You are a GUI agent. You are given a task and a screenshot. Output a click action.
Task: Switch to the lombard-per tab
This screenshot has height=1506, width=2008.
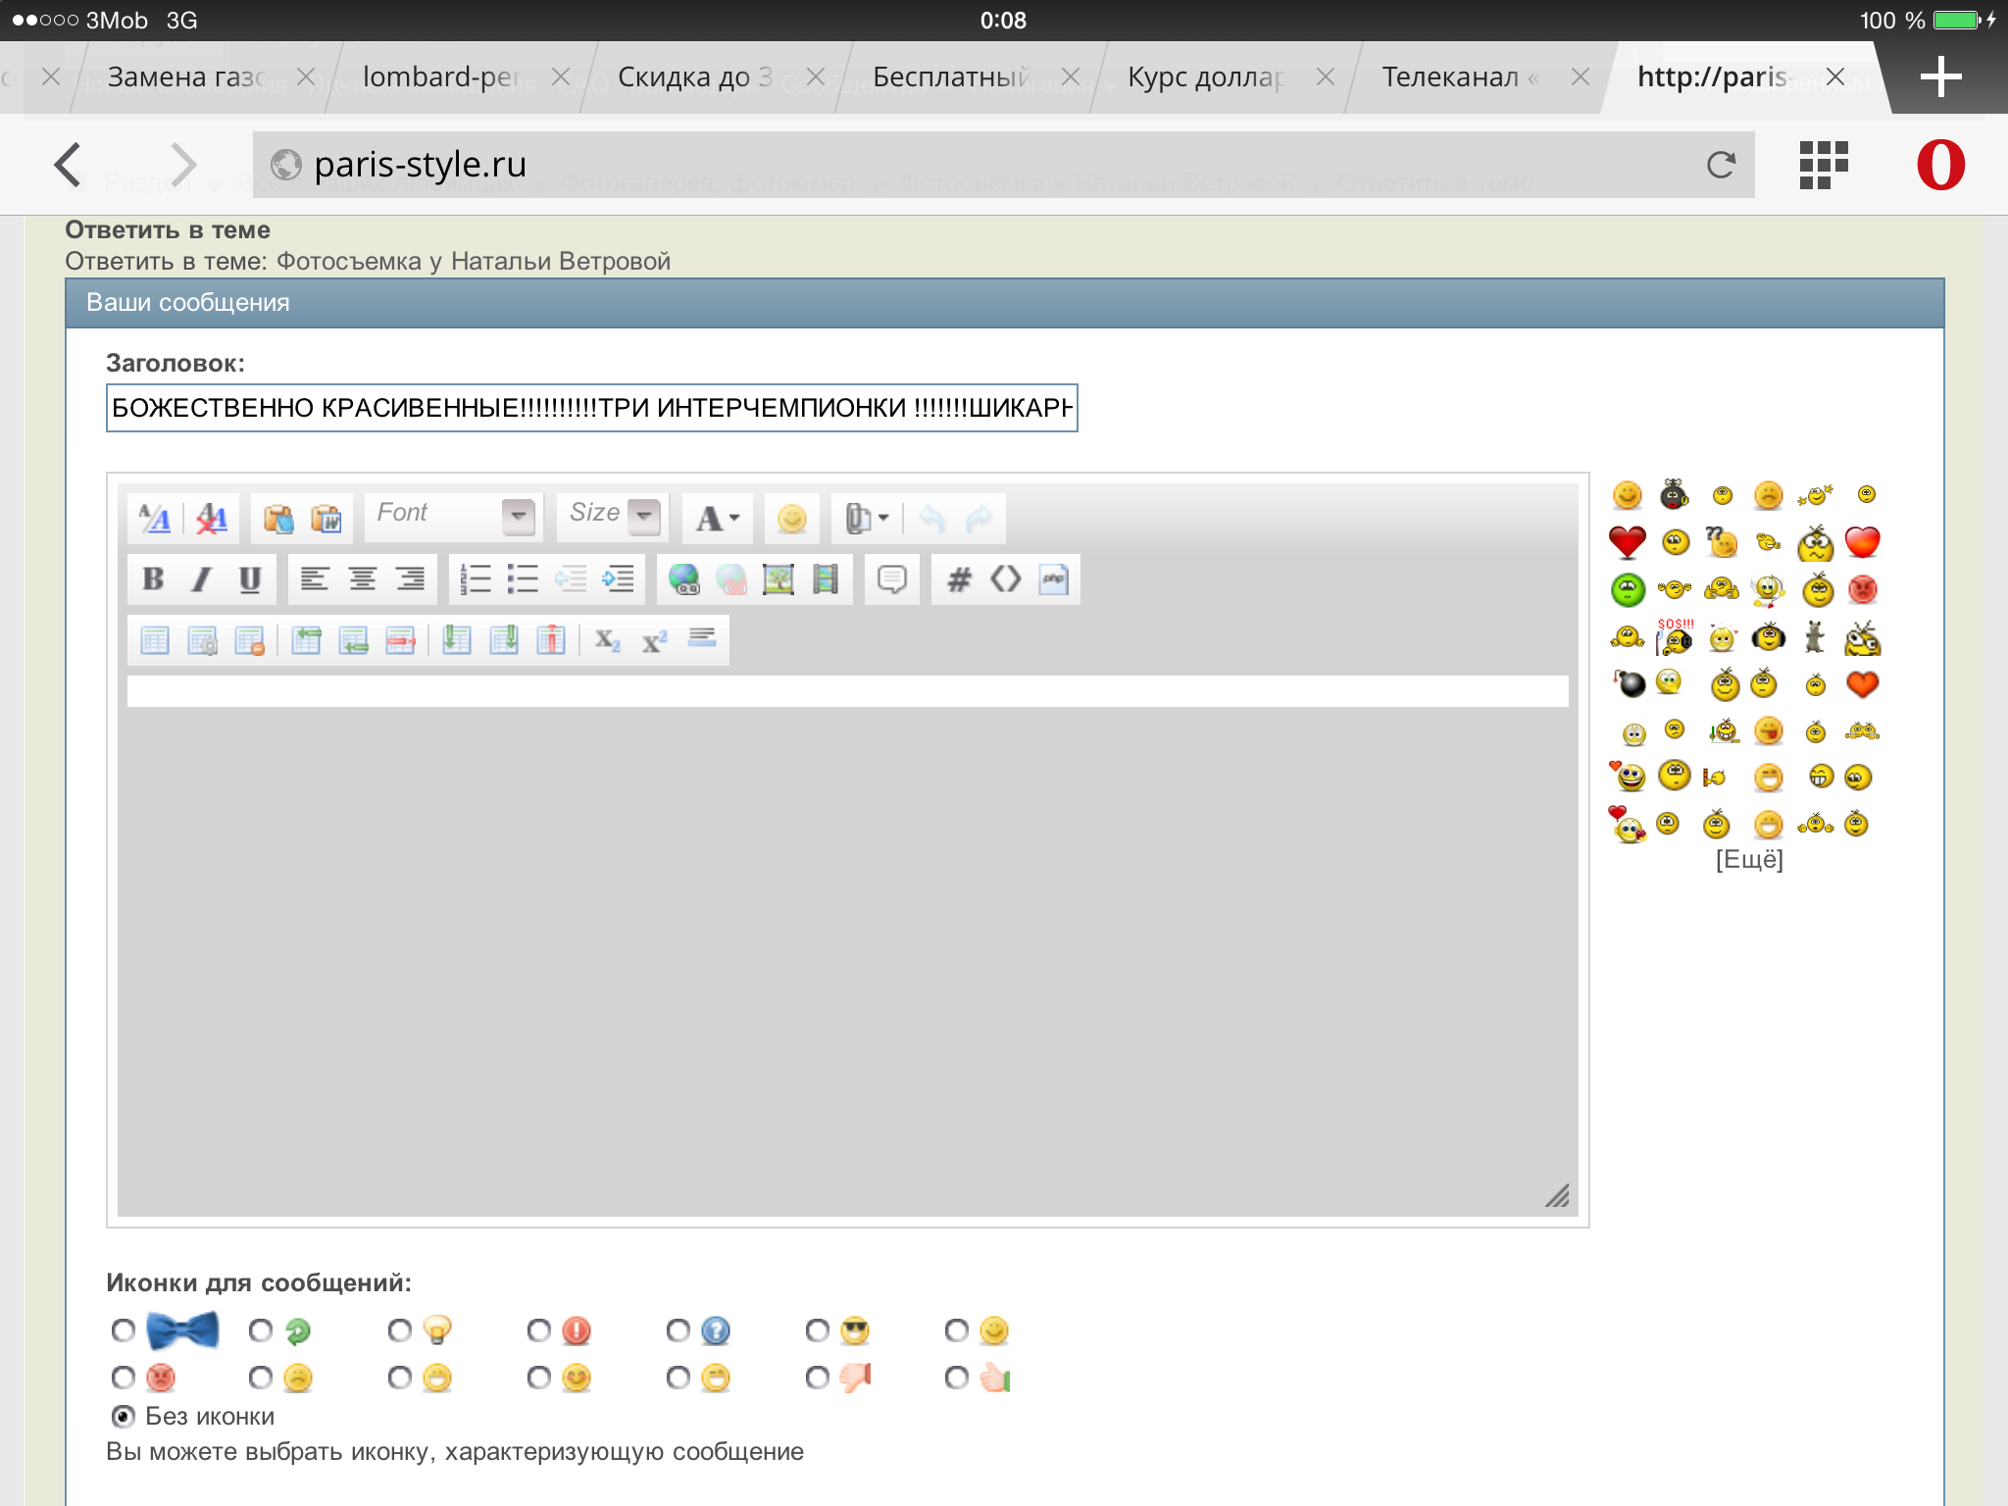pos(441,76)
